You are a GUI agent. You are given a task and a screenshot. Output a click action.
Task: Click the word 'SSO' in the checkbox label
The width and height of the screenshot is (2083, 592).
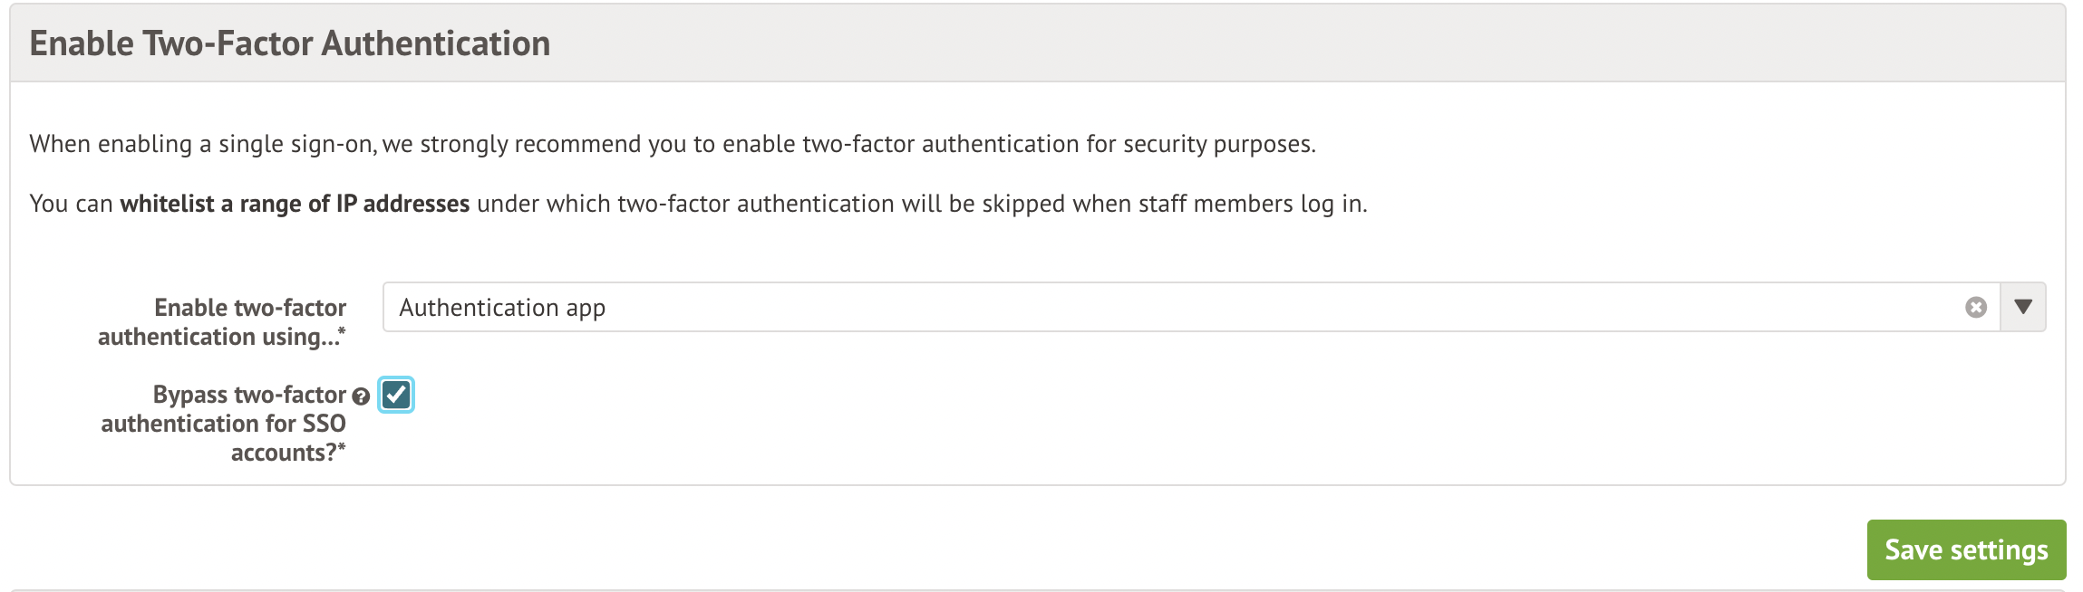coord(324,424)
